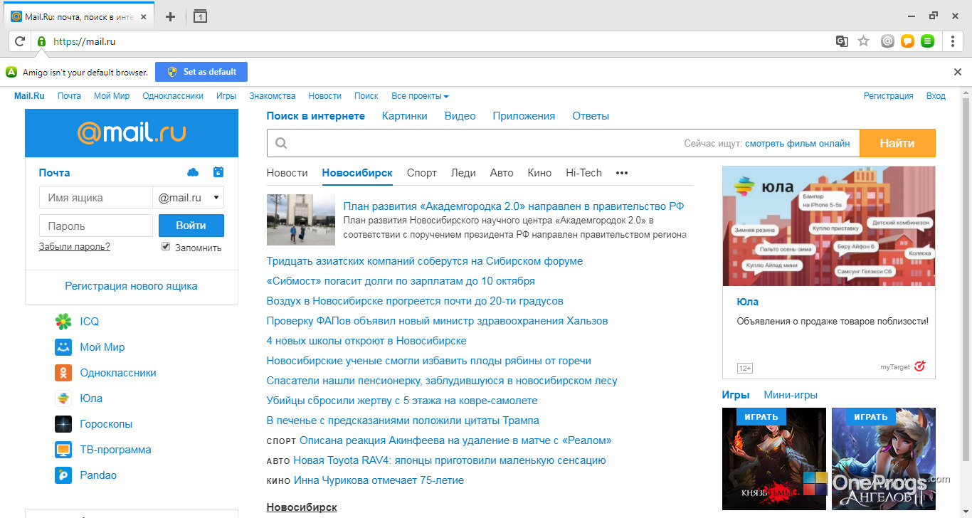Open the Юла advertisement banner image
Image resolution: width=972 pixels, height=518 pixels.
[x=829, y=226]
